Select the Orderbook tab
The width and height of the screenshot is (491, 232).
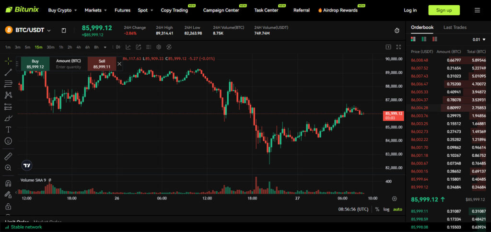422,27
